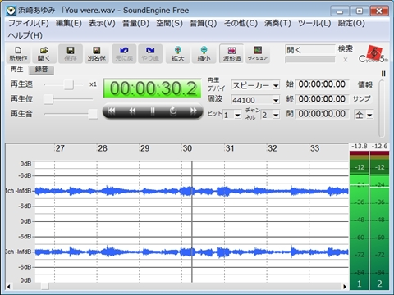Click the 28 second timeline marker
Image resolution: width=394 pixels, height=295 pixels.
103,148
